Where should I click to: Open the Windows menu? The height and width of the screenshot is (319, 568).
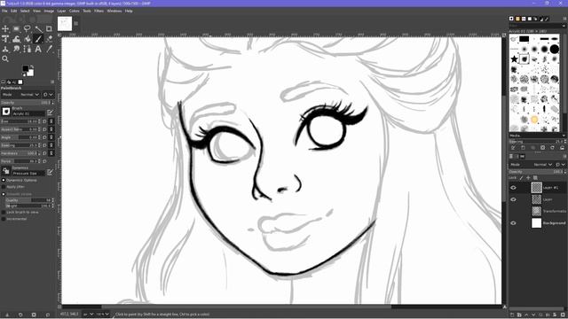click(x=114, y=11)
